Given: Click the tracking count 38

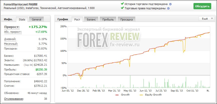Looking at the screenshot, I should click(x=45, y=99).
